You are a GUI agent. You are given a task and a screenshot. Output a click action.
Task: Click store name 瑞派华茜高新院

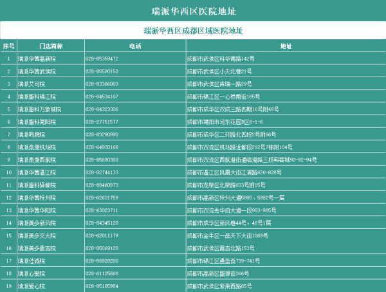click(x=37, y=59)
